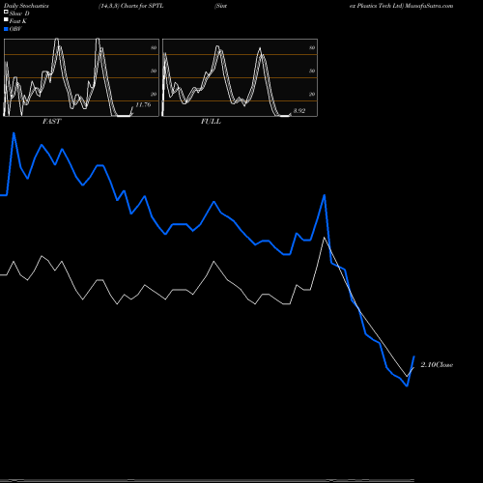
Task: Click the 20 axis label in FULL chart
Action: 312,94
